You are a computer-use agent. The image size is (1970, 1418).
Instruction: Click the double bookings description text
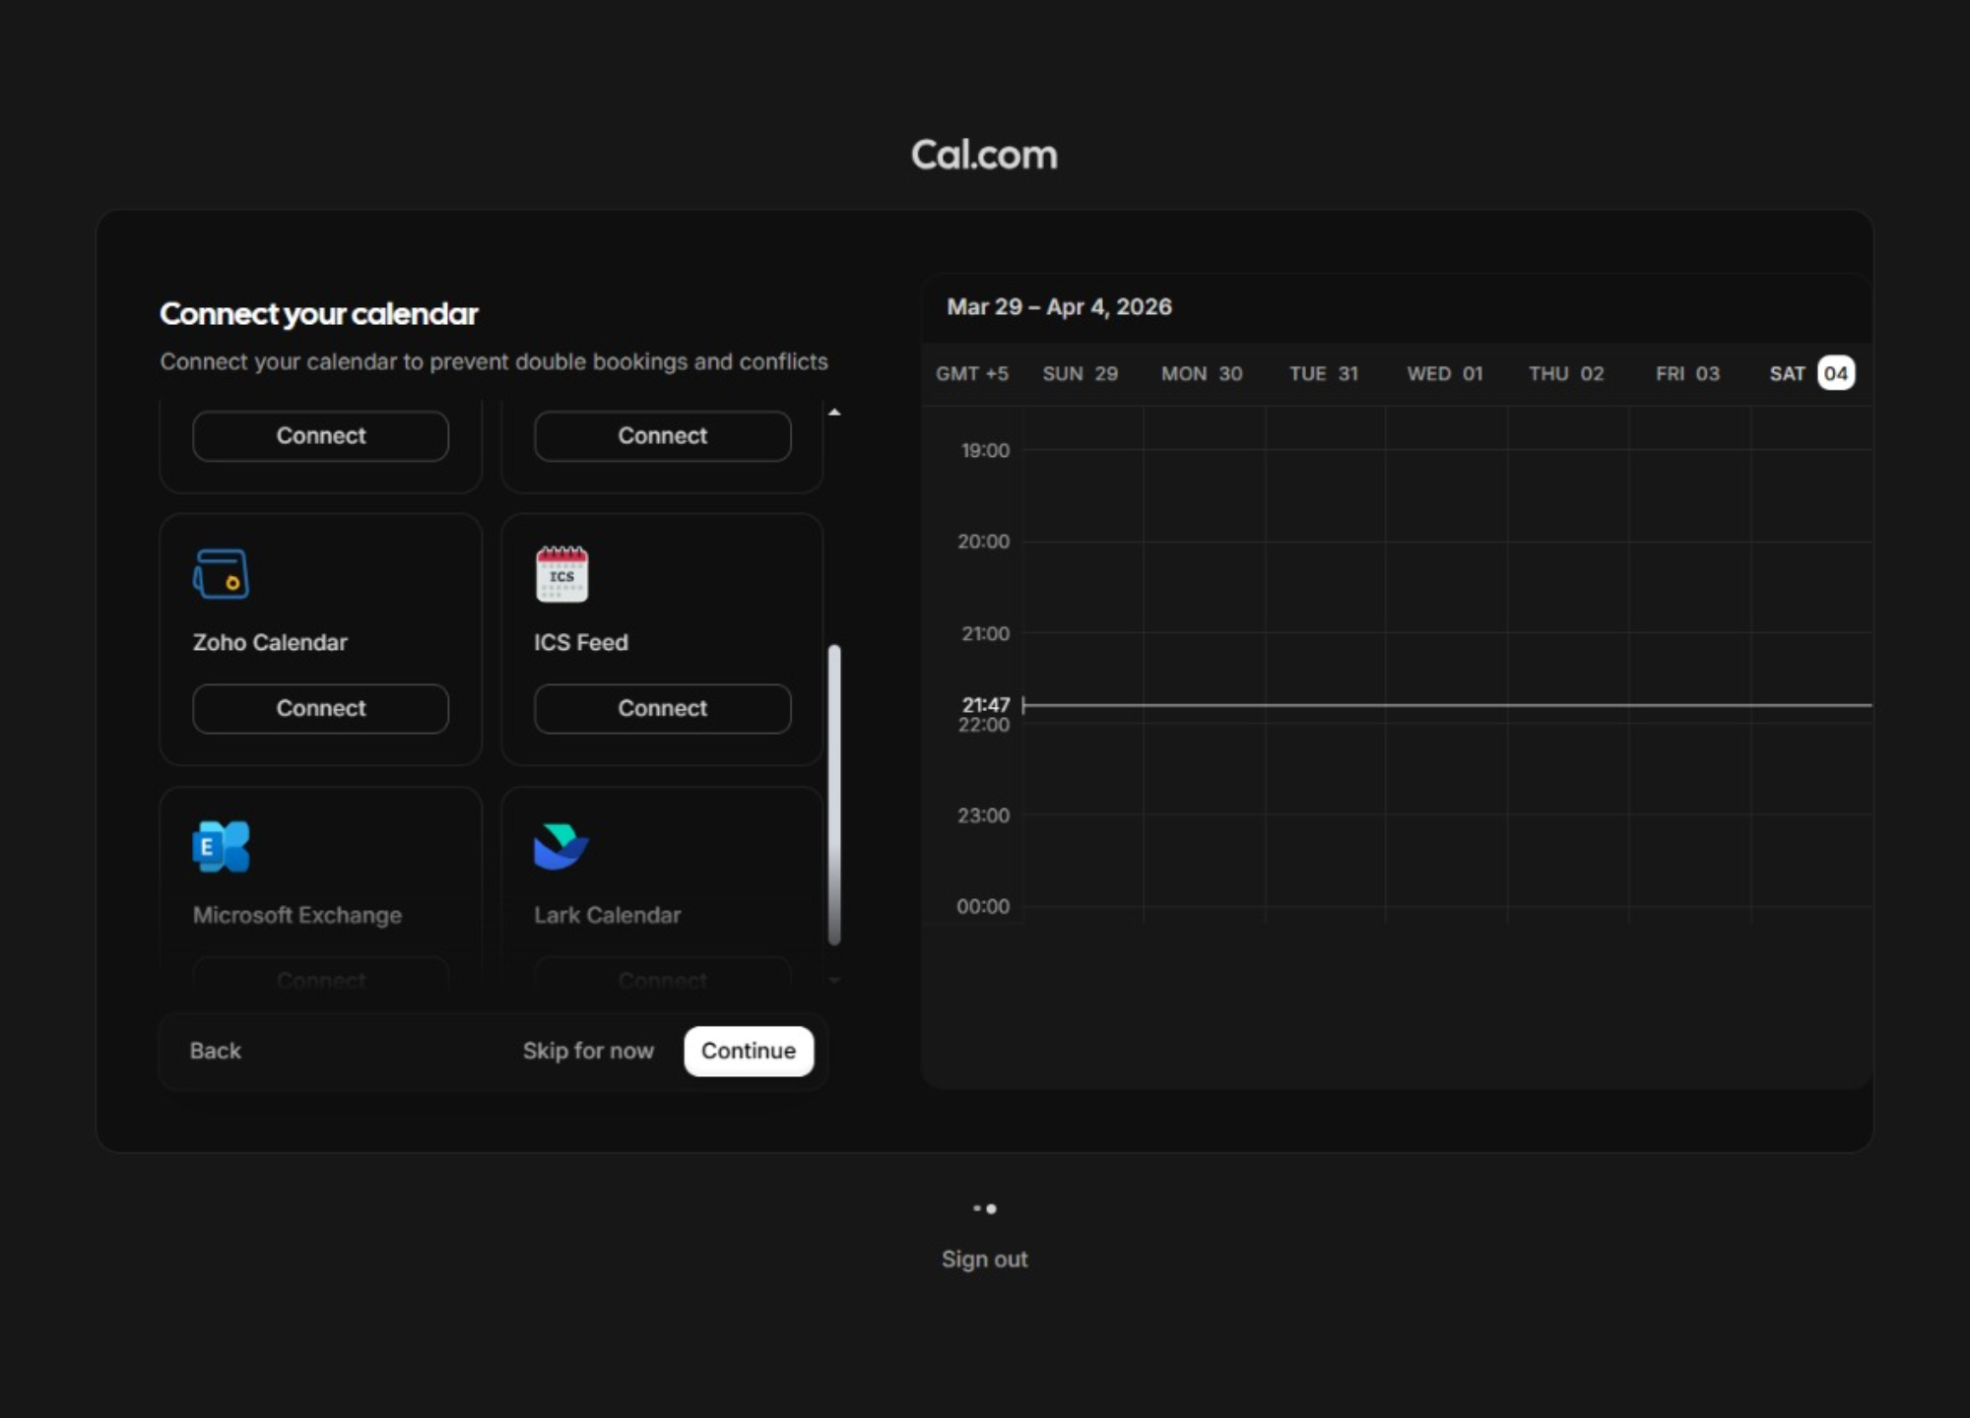click(494, 361)
